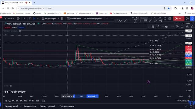Stop the recording timer 03:23
The height and width of the screenshot is (109, 195).
coord(179,18)
